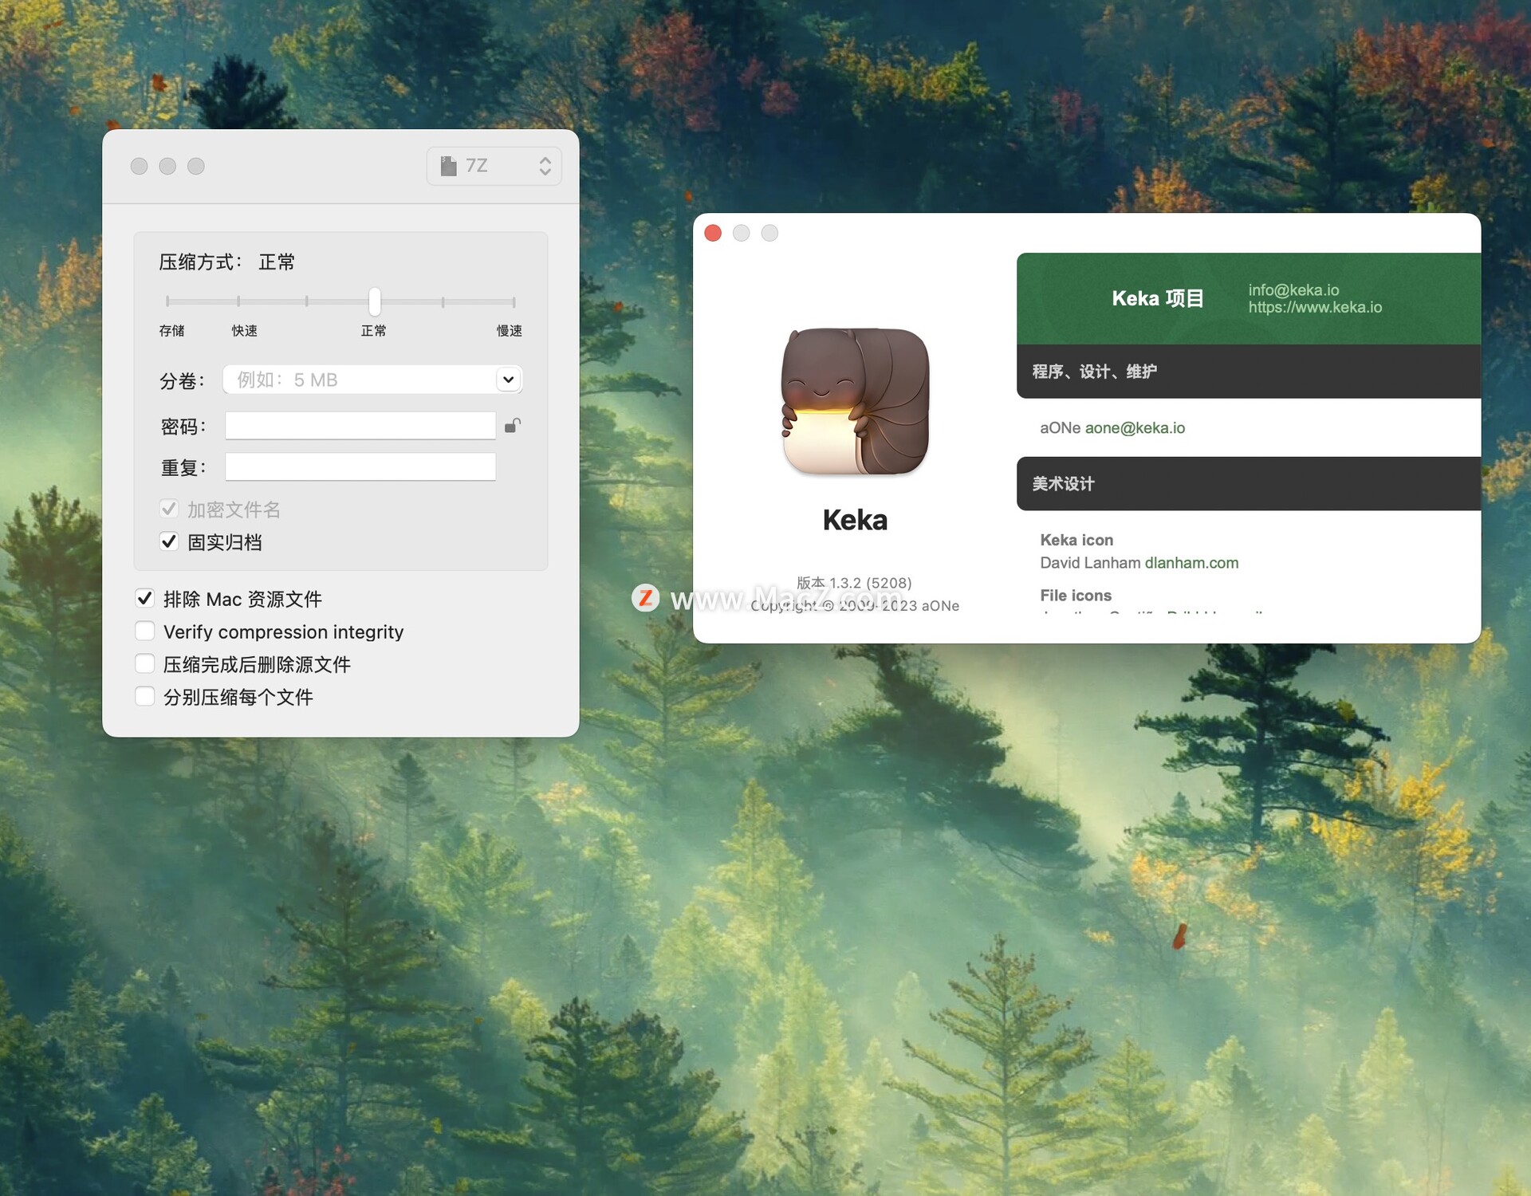Click the 程序、设计、维护 section header
Viewport: 1531px width, 1196px height.
pos(1094,371)
